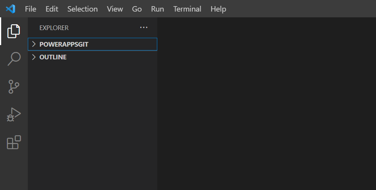The width and height of the screenshot is (376, 190).
Task: Open the Source Control view
Action: pos(14,87)
